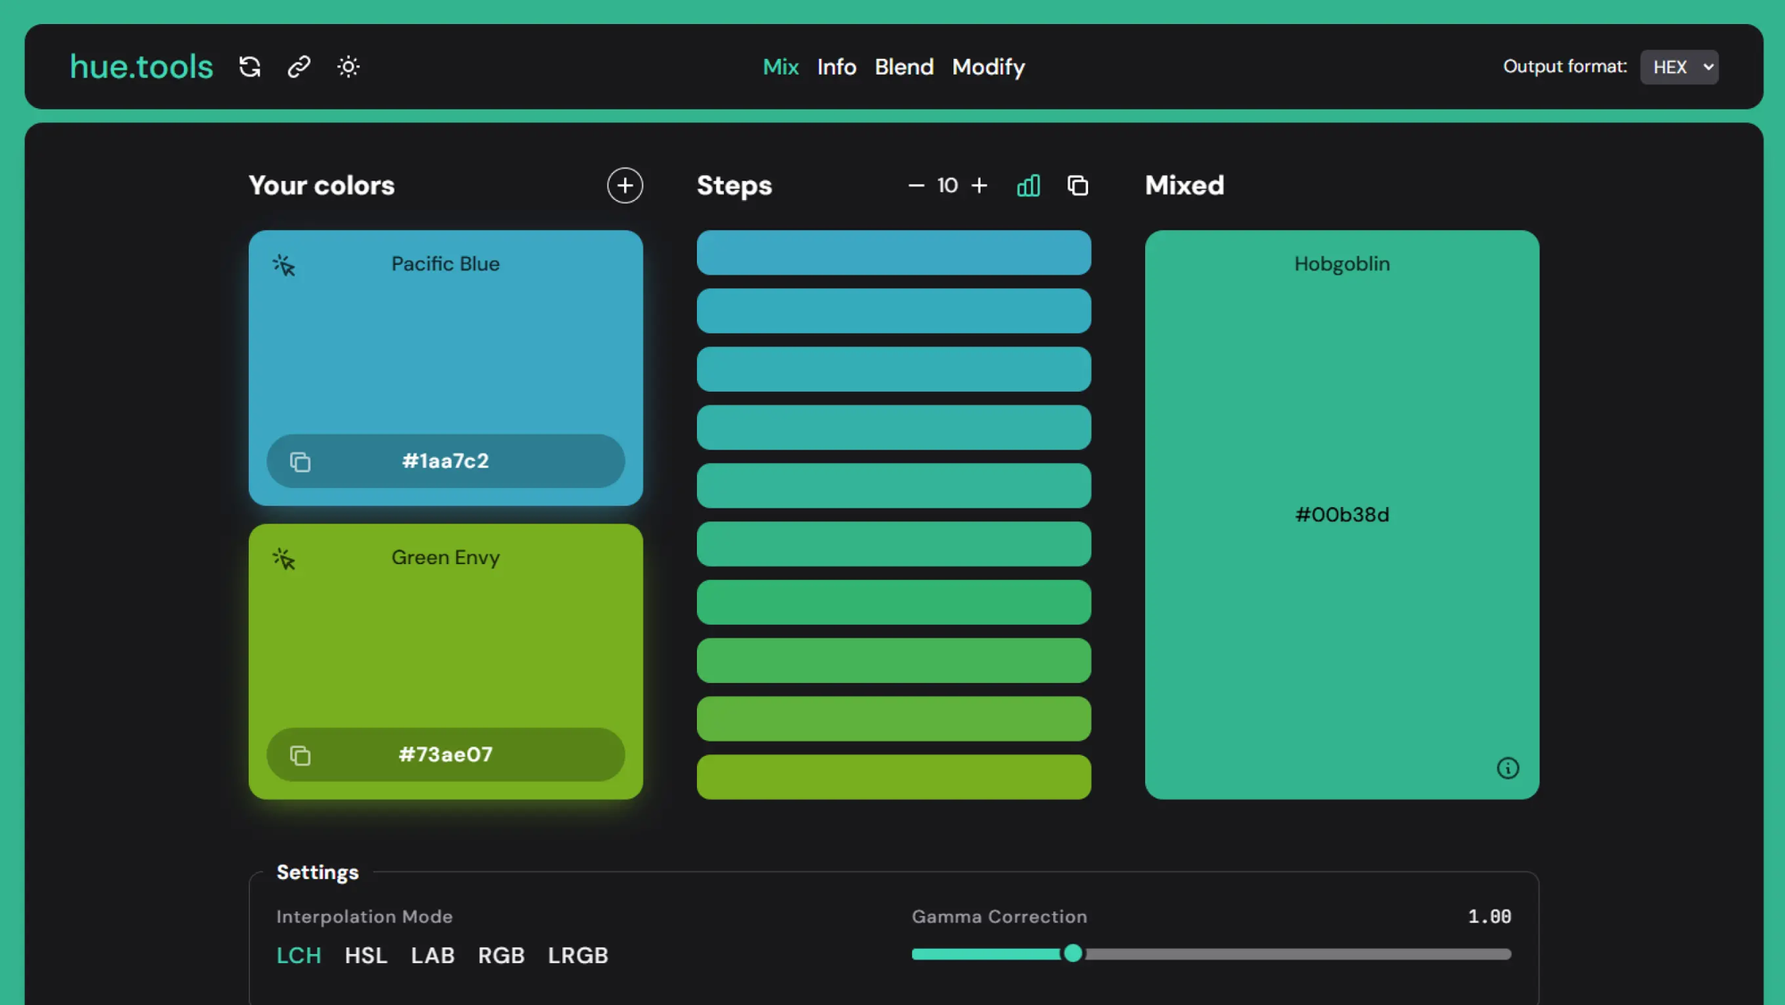Copy all steps with the copy icon

click(1077, 186)
